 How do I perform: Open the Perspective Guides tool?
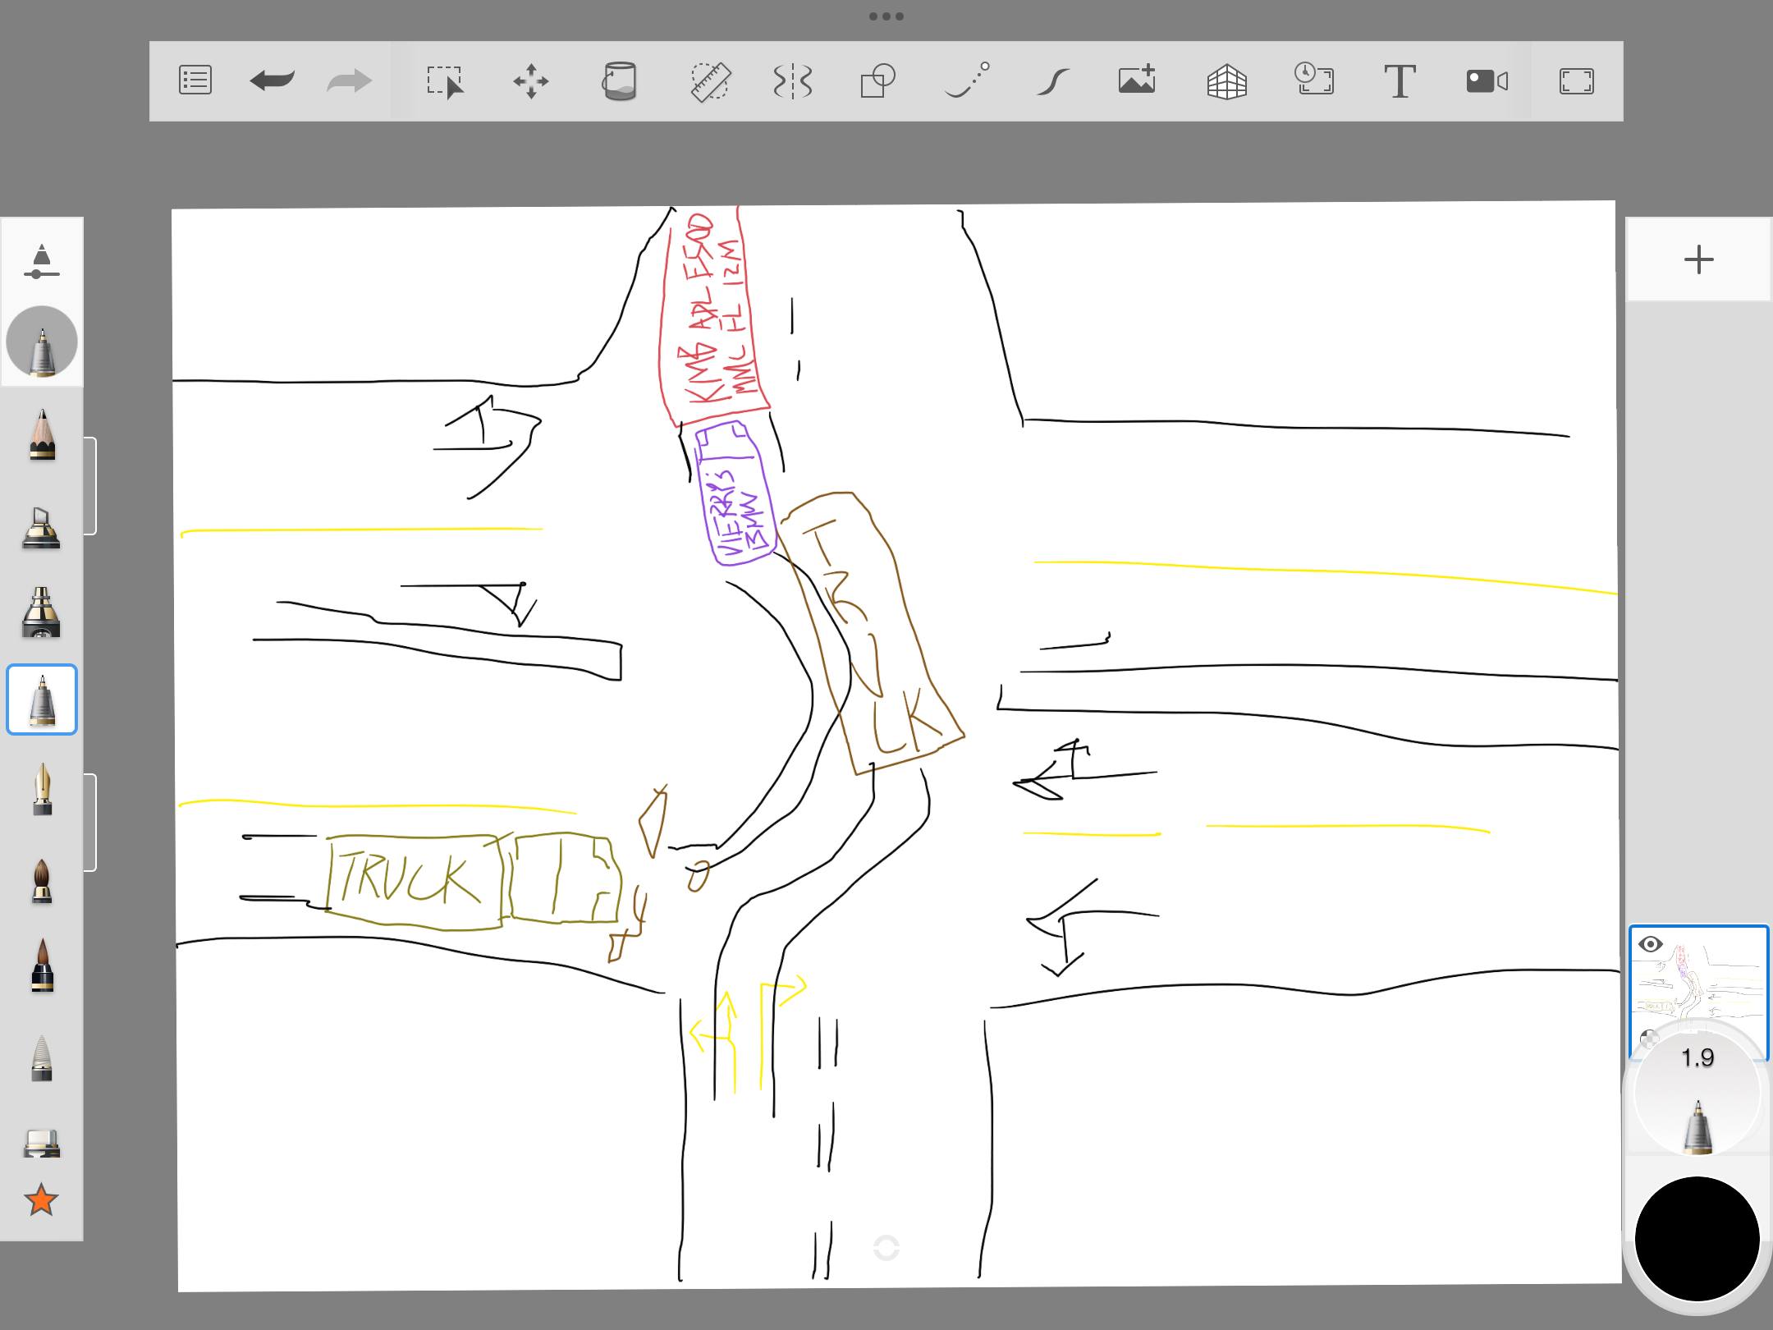tap(1226, 81)
